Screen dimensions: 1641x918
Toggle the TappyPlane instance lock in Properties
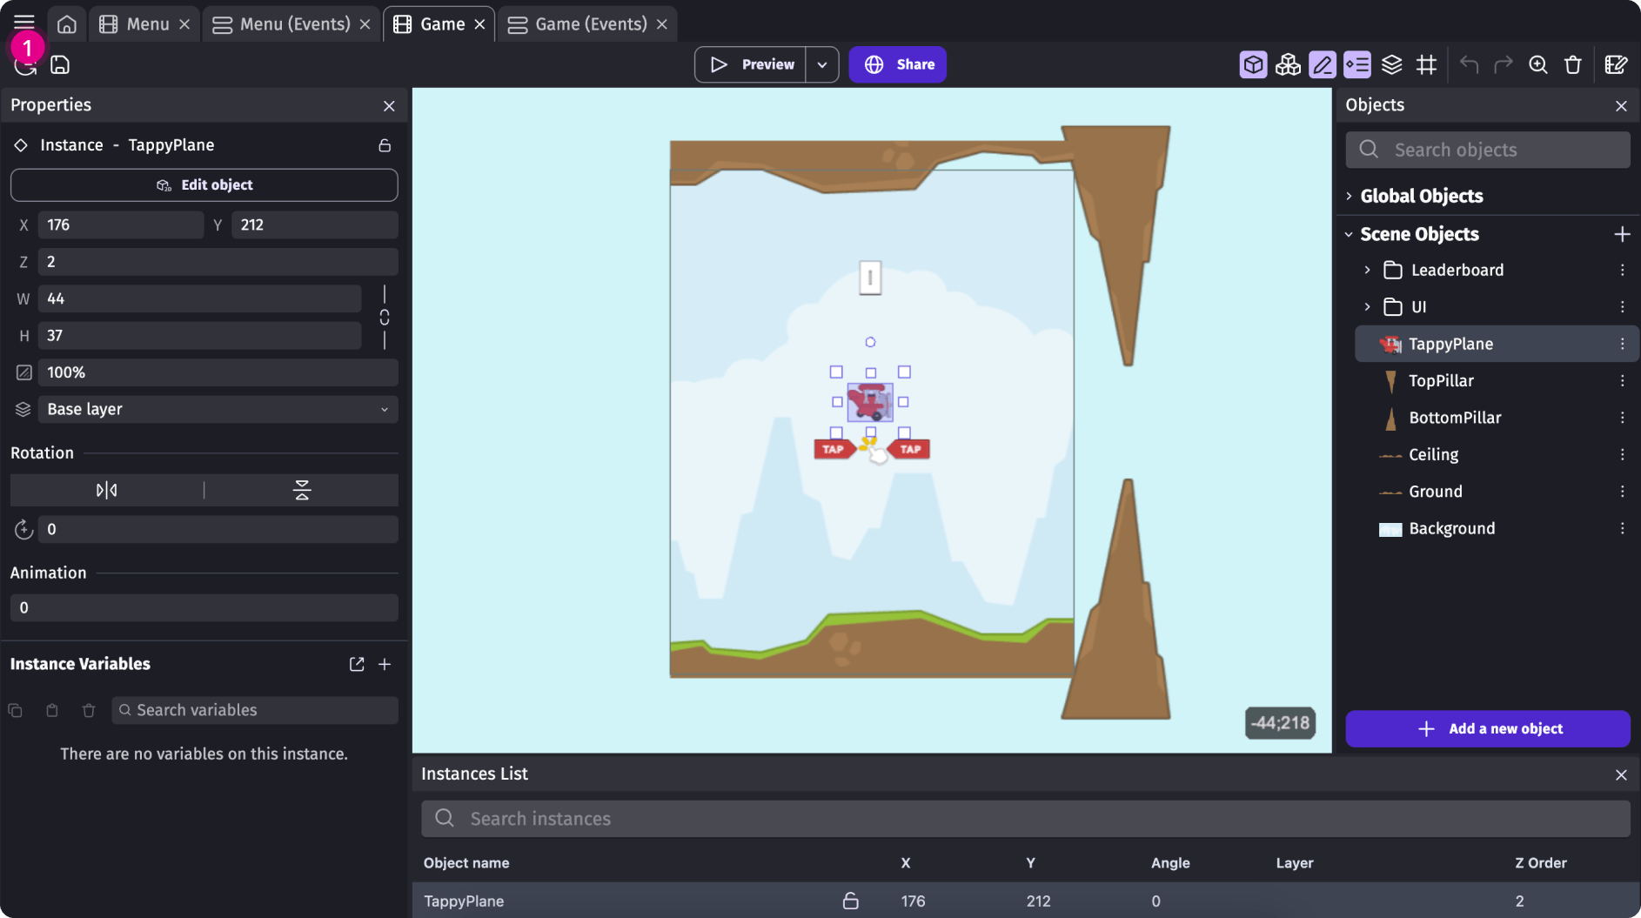click(385, 145)
